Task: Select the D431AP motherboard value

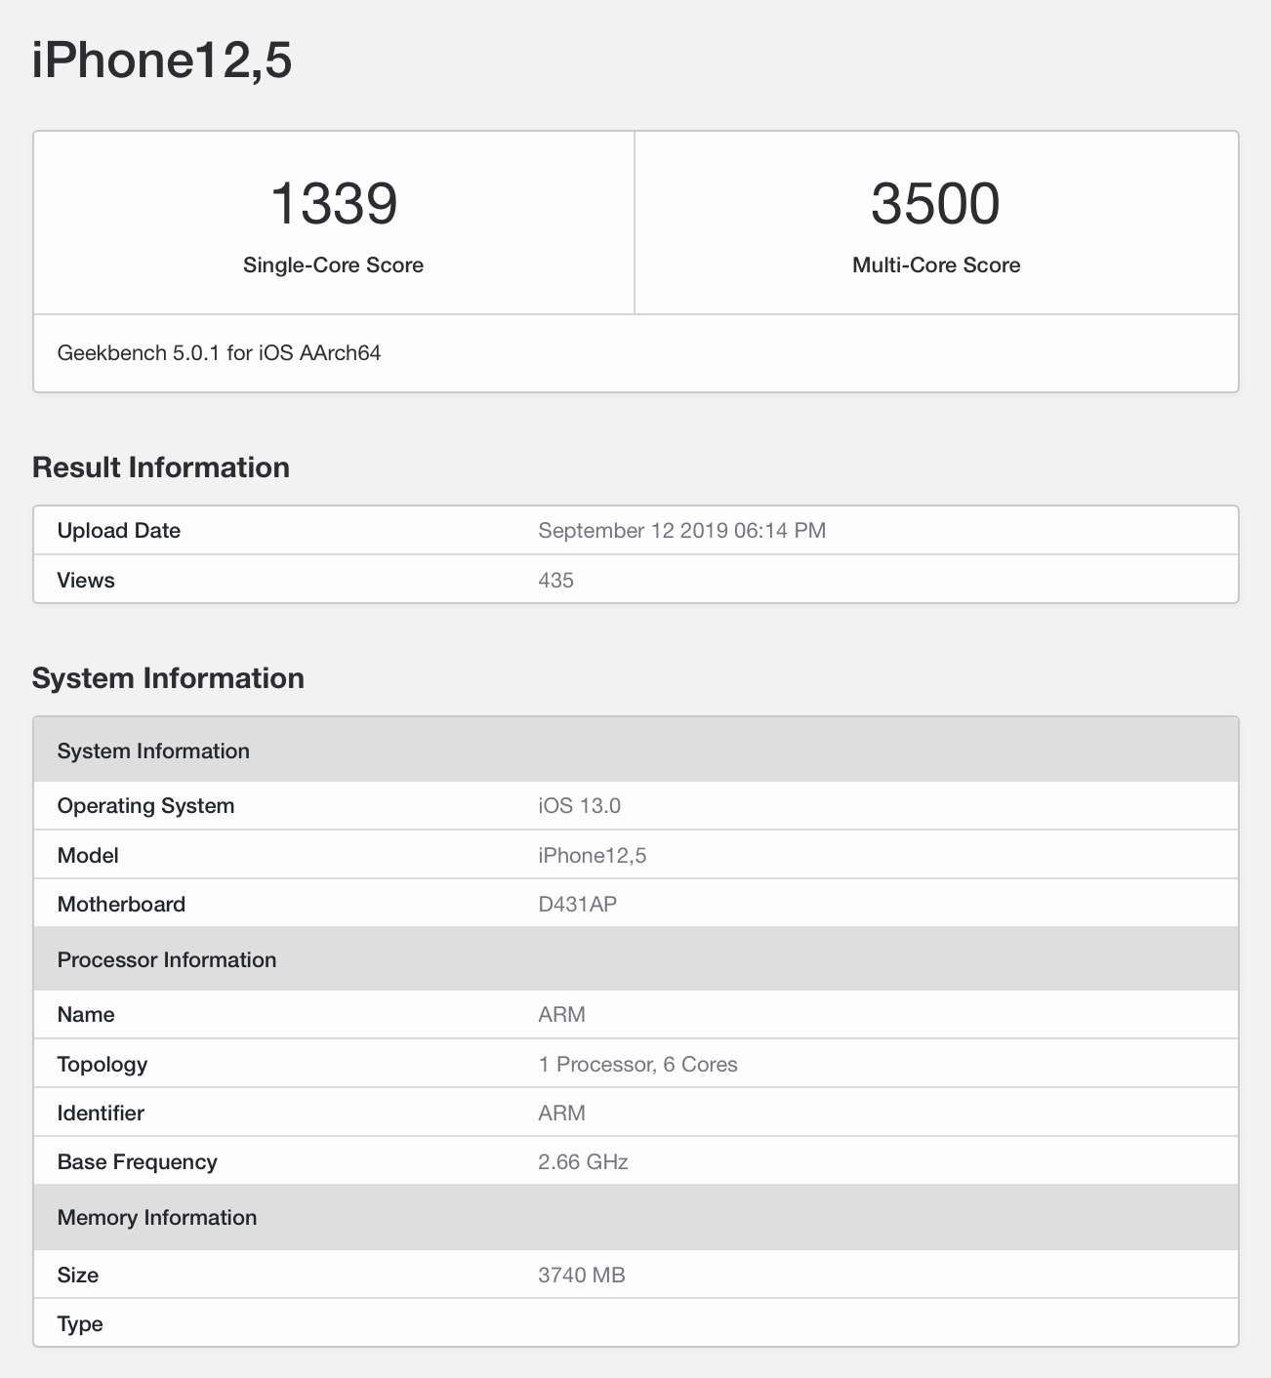Action: (x=578, y=905)
